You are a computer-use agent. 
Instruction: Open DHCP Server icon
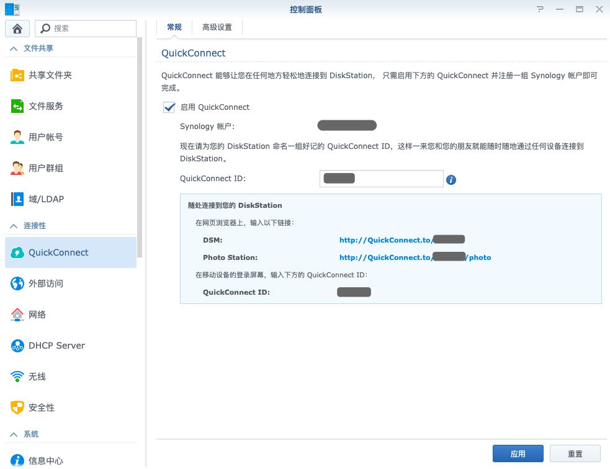pos(17,346)
